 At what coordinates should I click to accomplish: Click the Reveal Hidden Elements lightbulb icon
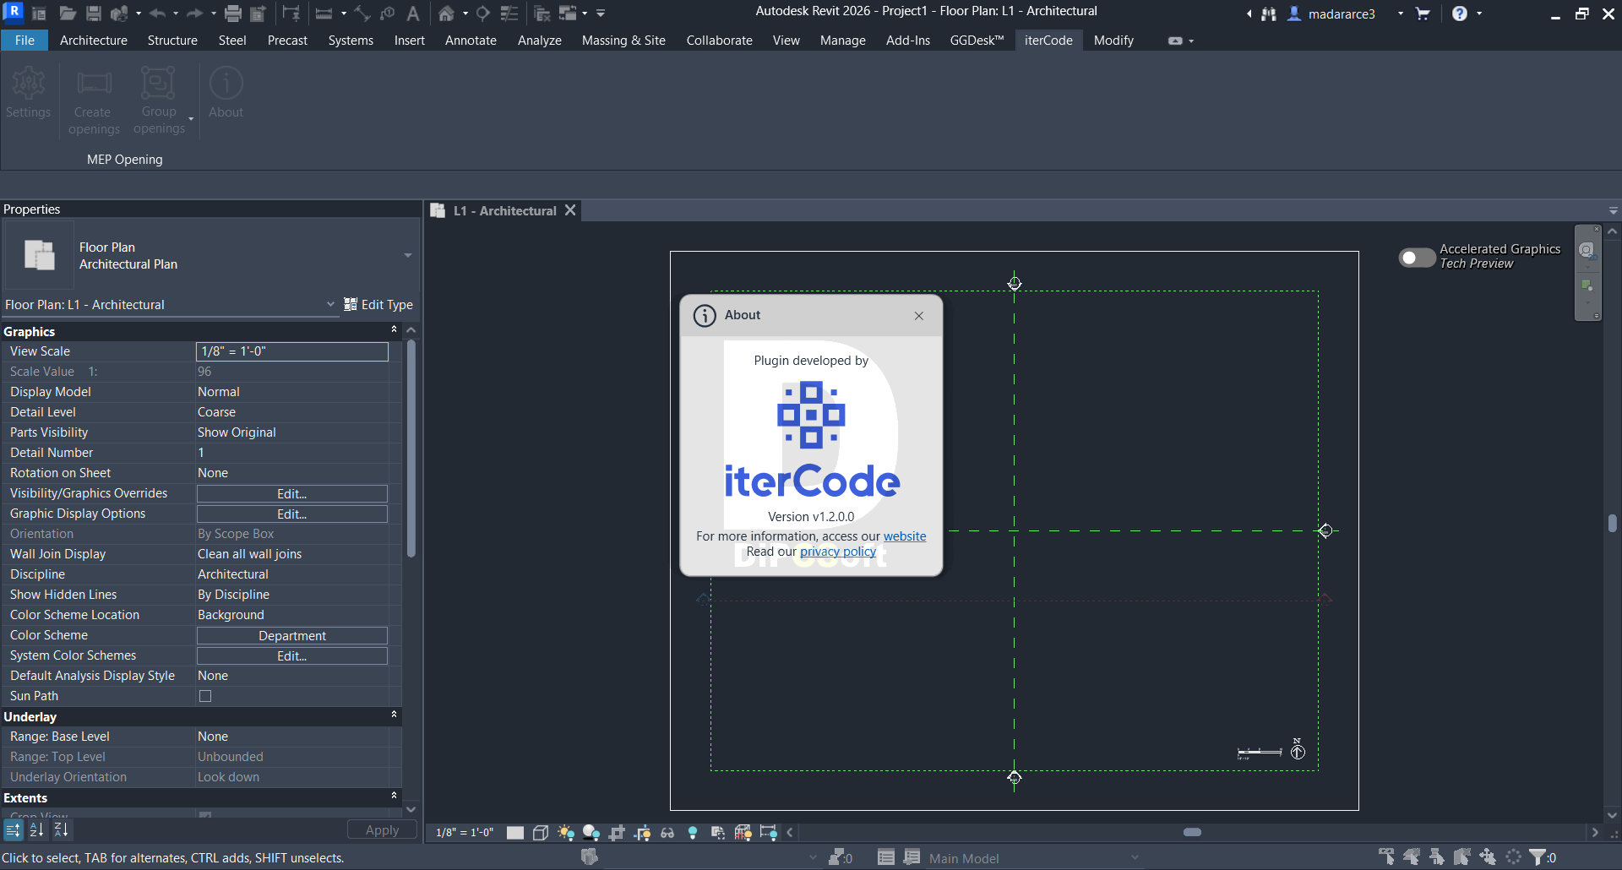[693, 833]
